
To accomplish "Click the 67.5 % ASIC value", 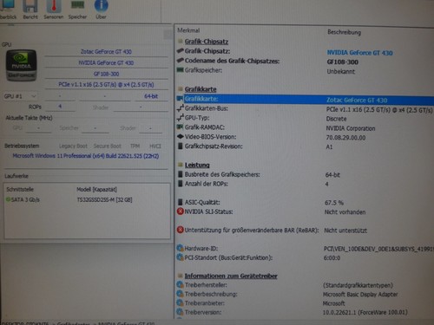I will (x=334, y=203).
